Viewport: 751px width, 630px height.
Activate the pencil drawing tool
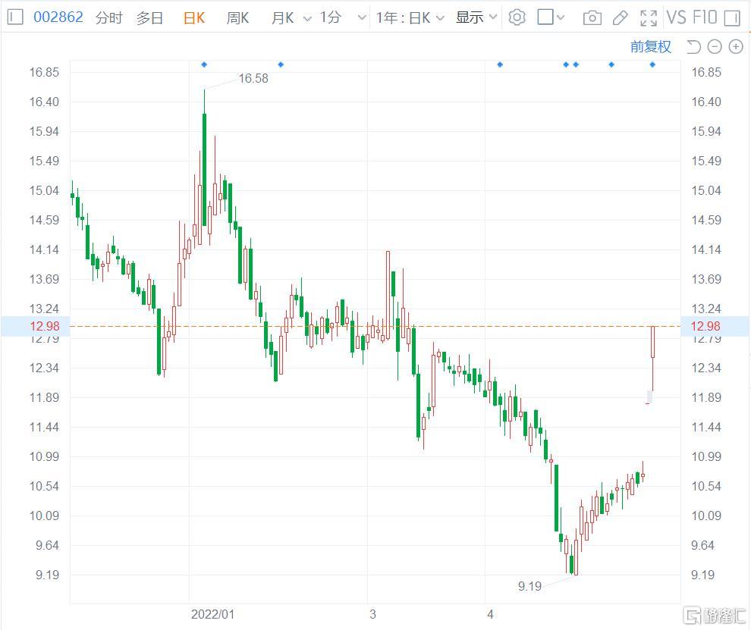pyautogui.click(x=621, y=18)
